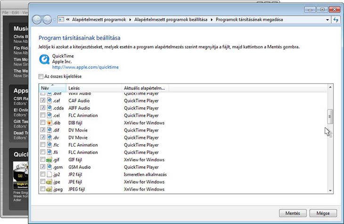Click the .cel file type icon
The height and width of the screenshot is (224, 344).
click(49, 115)
